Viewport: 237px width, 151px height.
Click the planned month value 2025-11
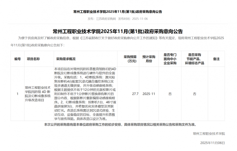[x=149, y=94]
